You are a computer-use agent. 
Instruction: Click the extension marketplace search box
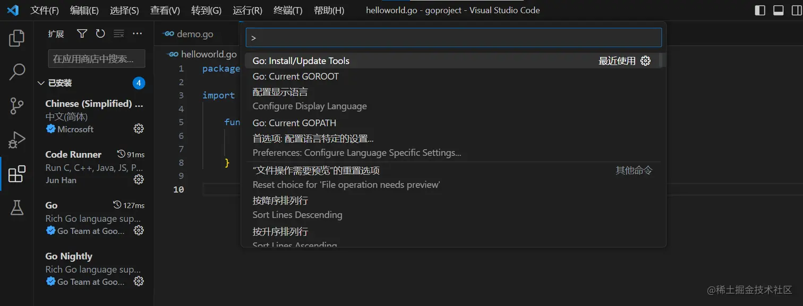tap(96, 59)
